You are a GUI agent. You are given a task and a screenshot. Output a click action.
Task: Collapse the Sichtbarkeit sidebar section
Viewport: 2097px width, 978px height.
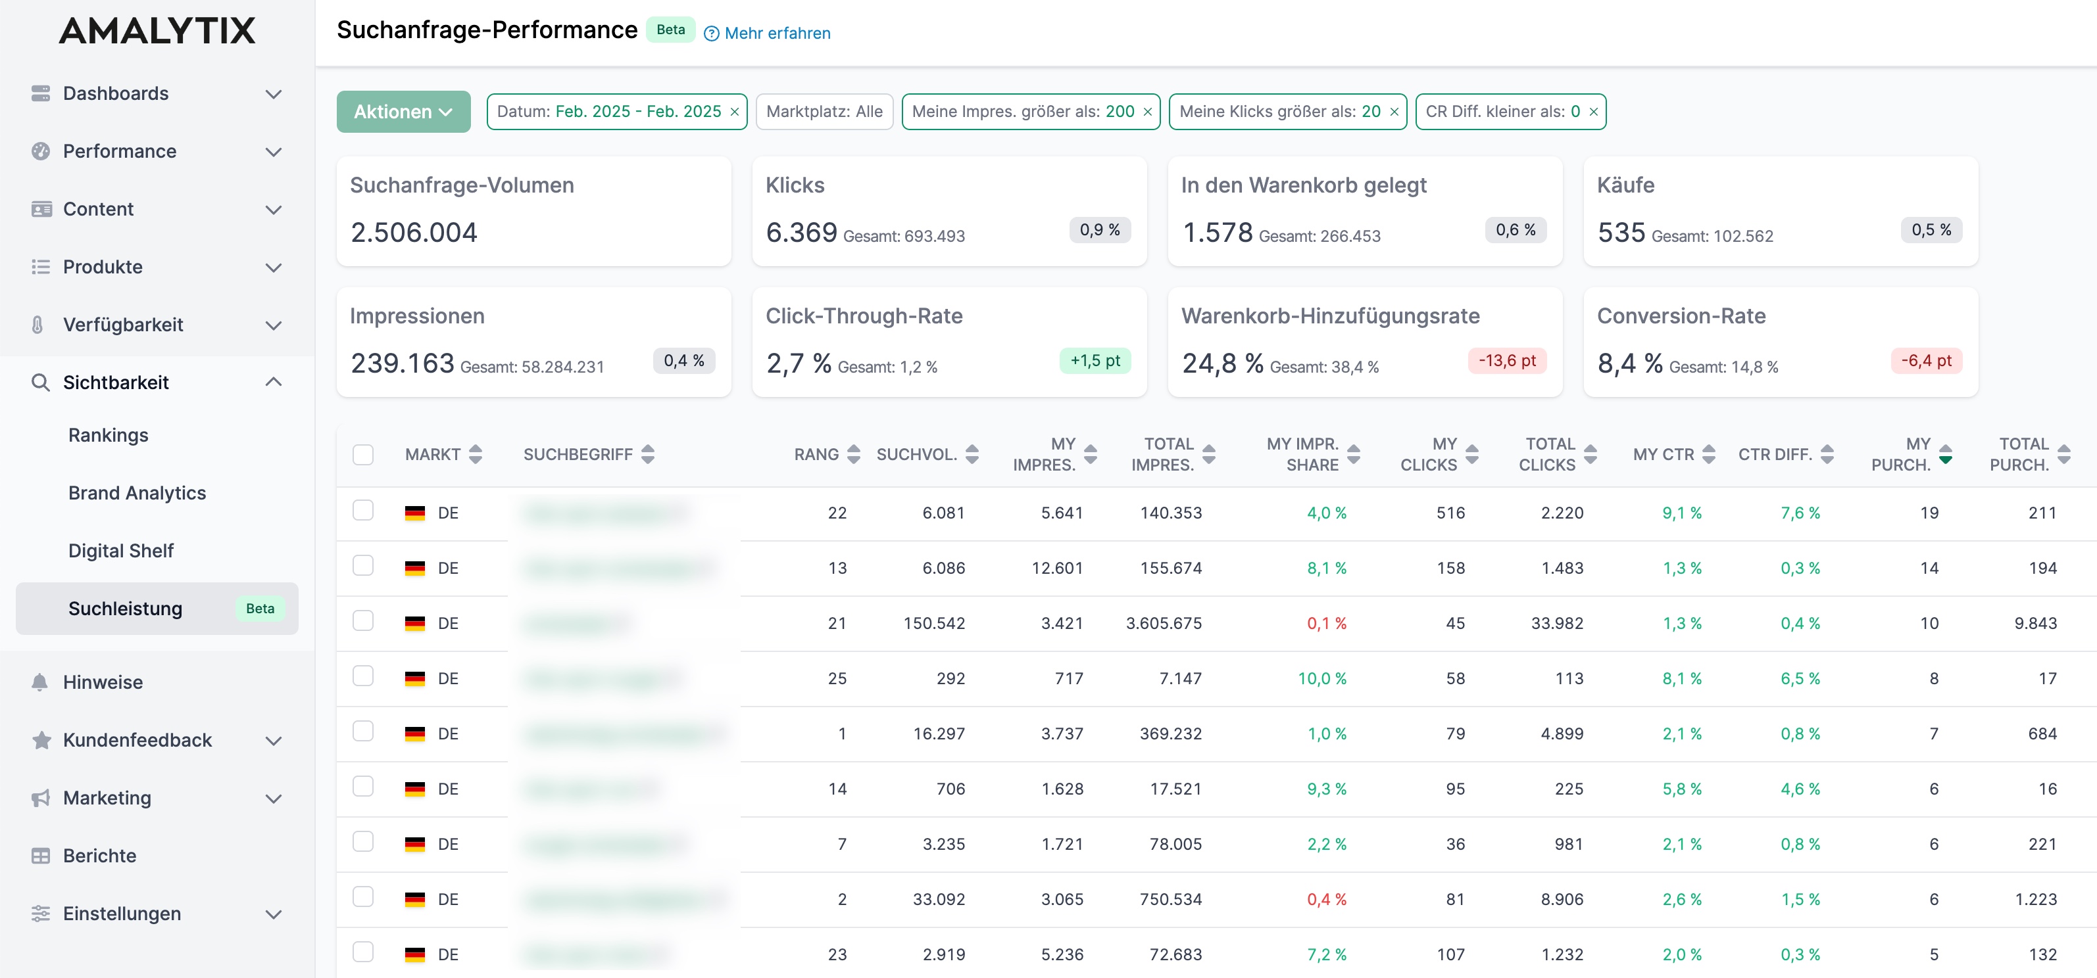point(157,383)
